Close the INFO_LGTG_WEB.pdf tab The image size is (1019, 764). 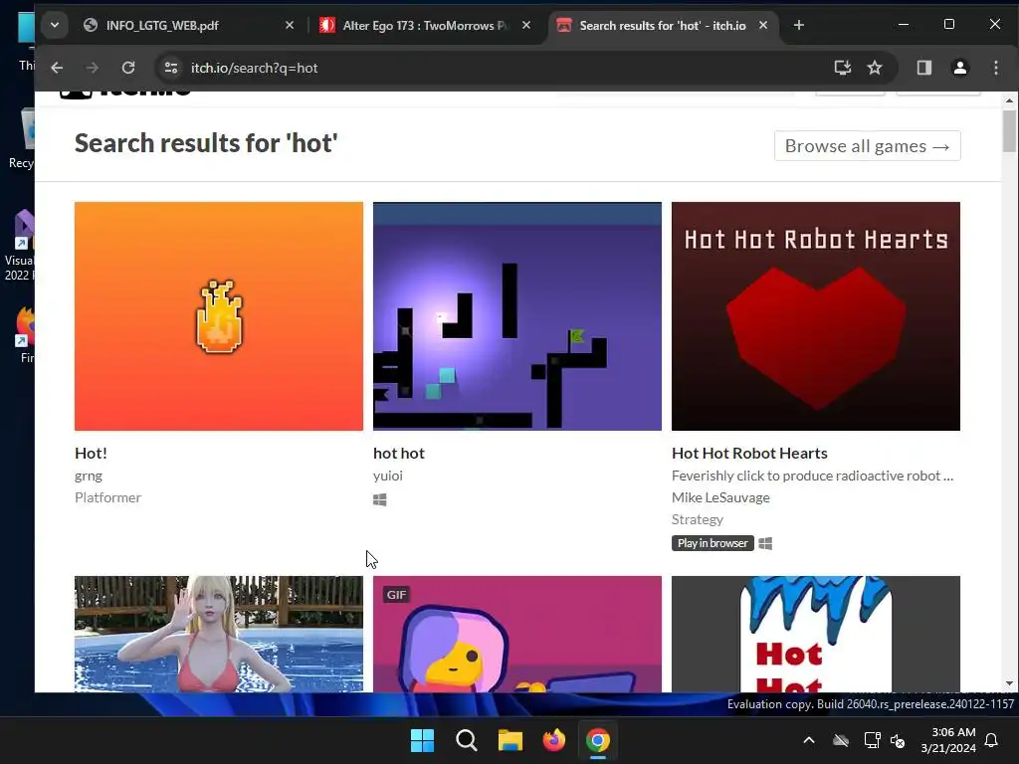tap(290, 25)
